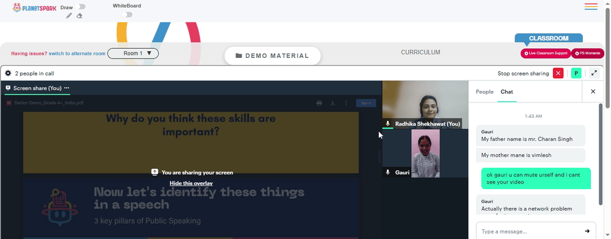Click 'Having issues?' text
This screenshot has width=611, height=239.
(x=29, y=54)
